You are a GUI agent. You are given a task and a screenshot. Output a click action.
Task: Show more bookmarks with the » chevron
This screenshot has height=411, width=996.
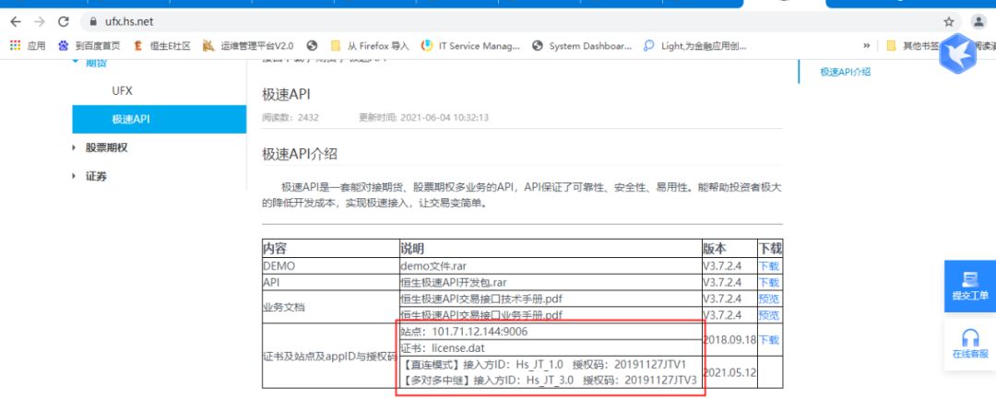pyautogui.click(x=866, y=46)
